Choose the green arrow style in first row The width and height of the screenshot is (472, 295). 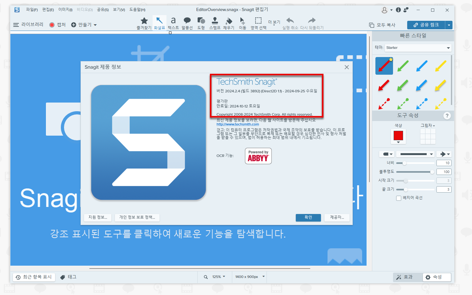pyautogui.click(x=403, y=66)
